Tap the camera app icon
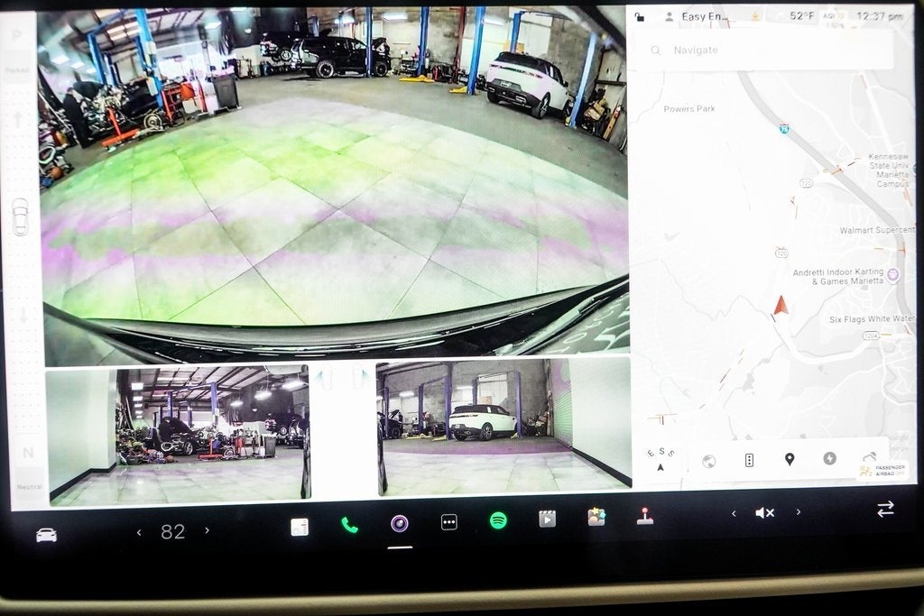Image resolution: width=924 pixels, height=616 pixels. click(x=399, y=523)
